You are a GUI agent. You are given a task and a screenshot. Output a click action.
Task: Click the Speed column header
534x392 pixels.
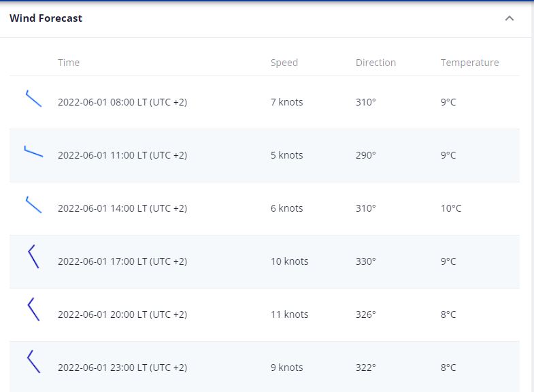(284, 63)
